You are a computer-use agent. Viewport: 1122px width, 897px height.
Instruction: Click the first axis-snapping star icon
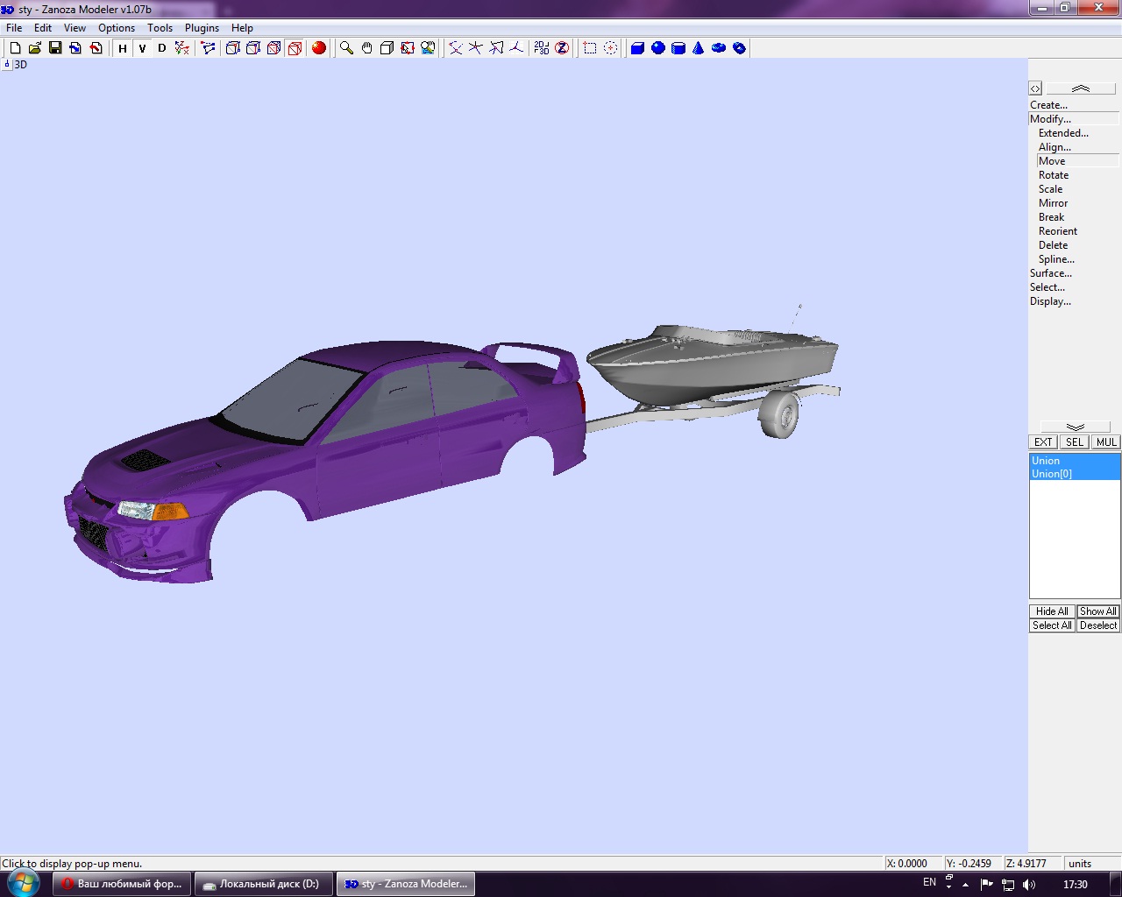pos(455,48)
